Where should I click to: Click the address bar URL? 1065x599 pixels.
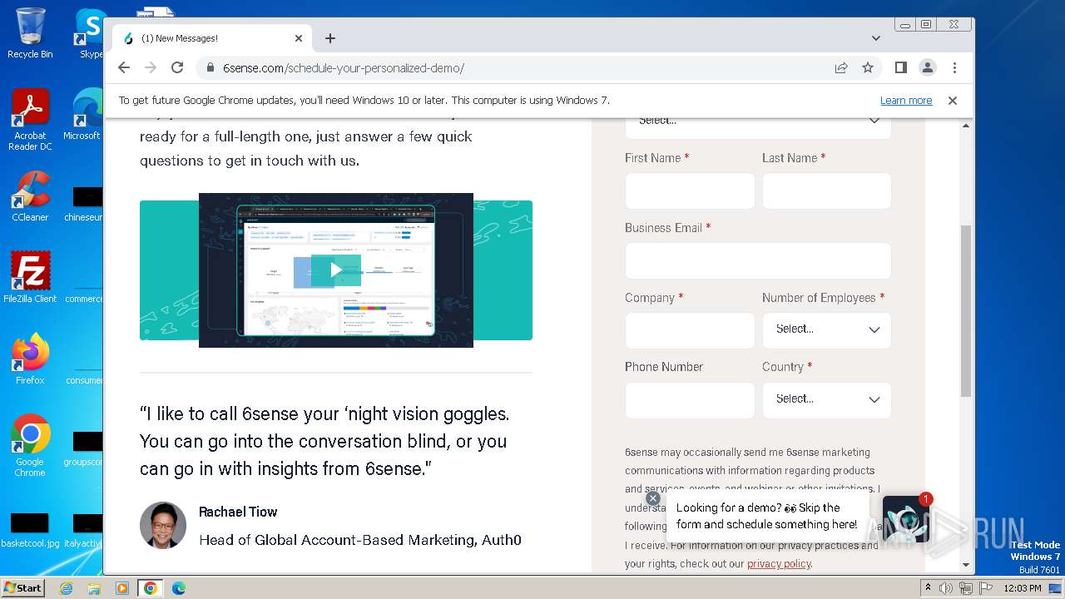(x=343, y=68)
